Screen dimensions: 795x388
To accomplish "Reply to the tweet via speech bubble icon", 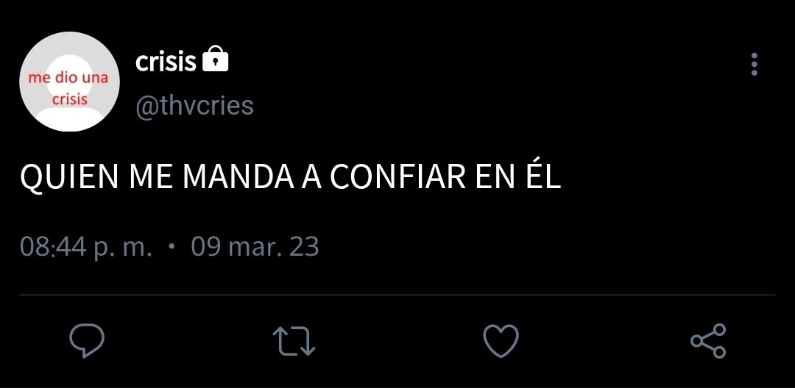I will (x=87, y=341).
